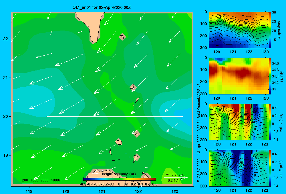The width and height of the screenshot is (286, 194).
Task: Click the 26 isotherm label in temperature panel
Action: click(x=255, y=19)
